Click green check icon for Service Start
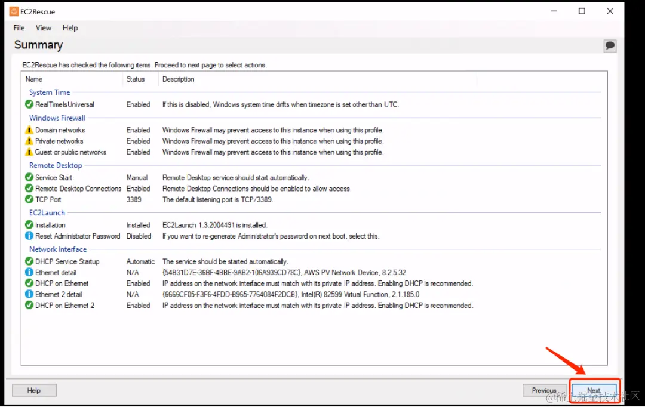 coord(29,177)
